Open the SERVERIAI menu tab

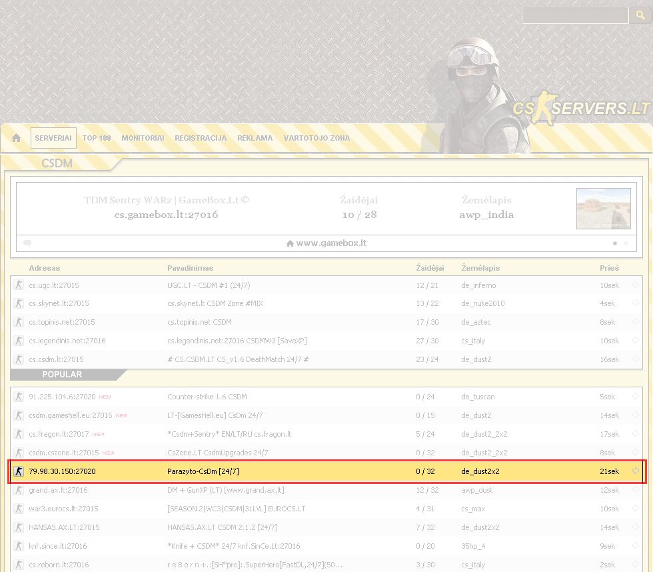coord(53,138)
